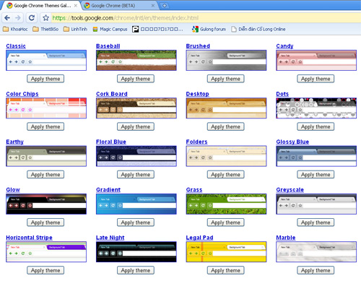
Task: Open the Magic Campus bookmark
Action: (x=110, y=29)
